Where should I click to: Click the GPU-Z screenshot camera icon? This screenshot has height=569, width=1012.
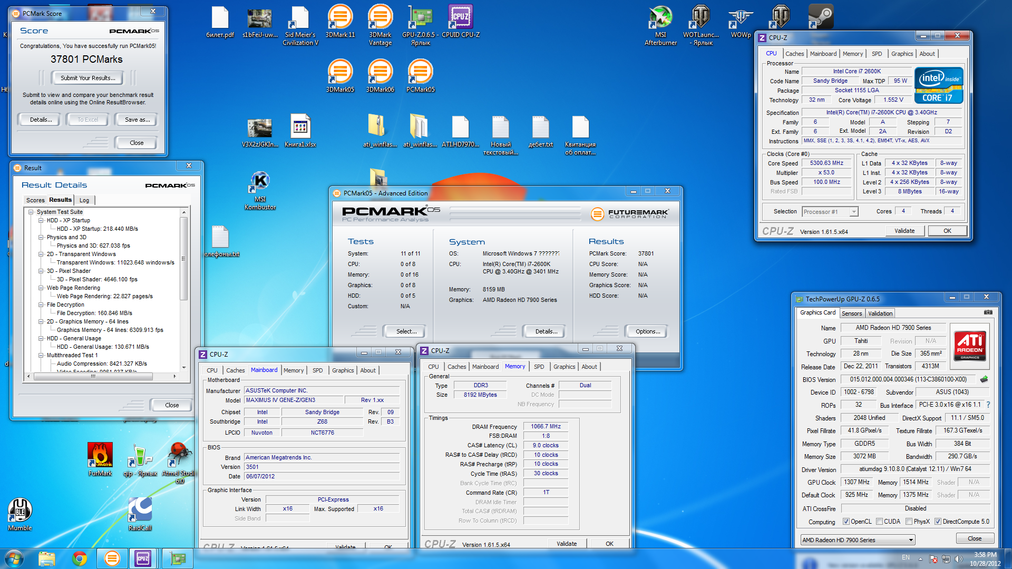pyautogui.click(x=988, y=313)
